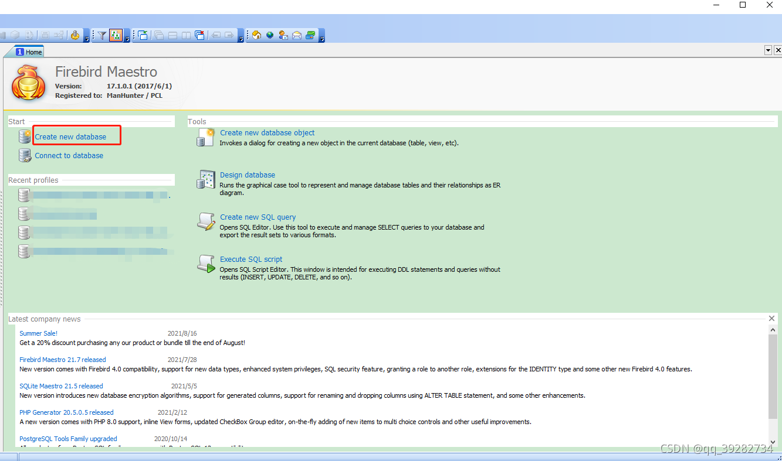The height and width of the screenshot is (461, 782).
Task: Click the user support icon in toolbar
Action: (x=283, y=36)
